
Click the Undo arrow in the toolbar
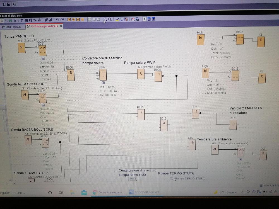[x=57, y=20]
